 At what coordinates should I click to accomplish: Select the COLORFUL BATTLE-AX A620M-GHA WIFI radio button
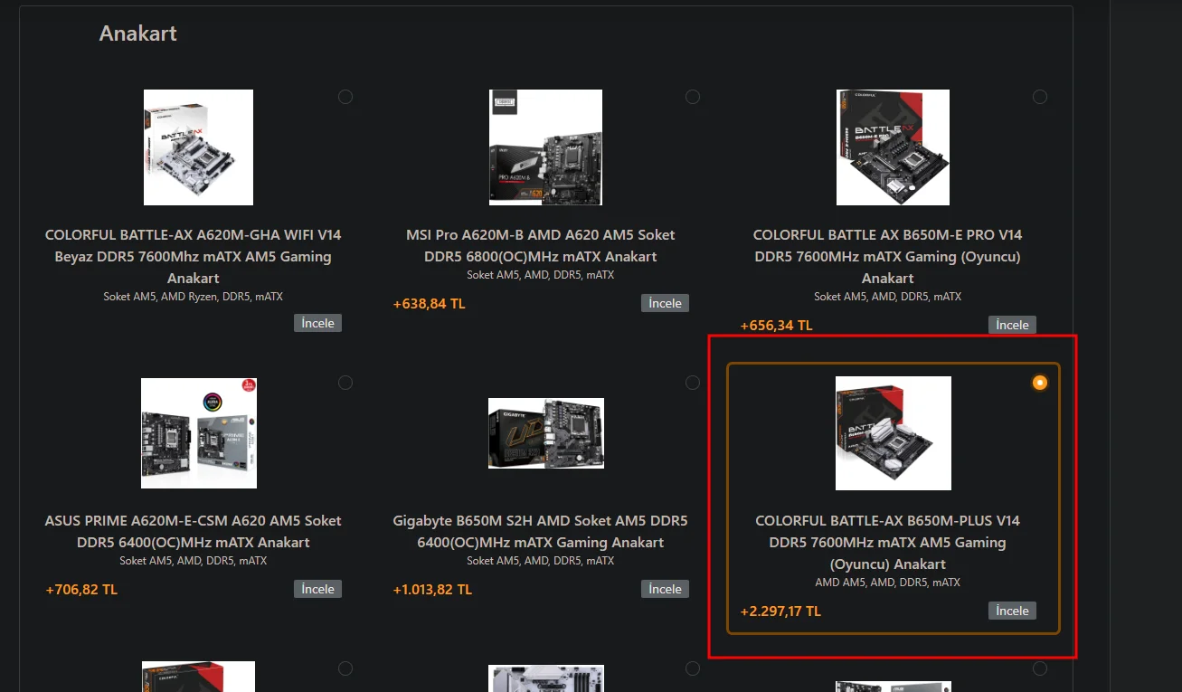[x=345, y=97]
